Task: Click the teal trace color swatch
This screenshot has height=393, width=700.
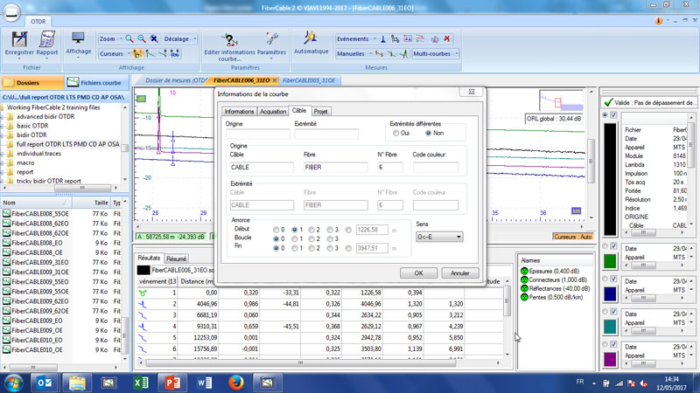Action: point(610,327)
